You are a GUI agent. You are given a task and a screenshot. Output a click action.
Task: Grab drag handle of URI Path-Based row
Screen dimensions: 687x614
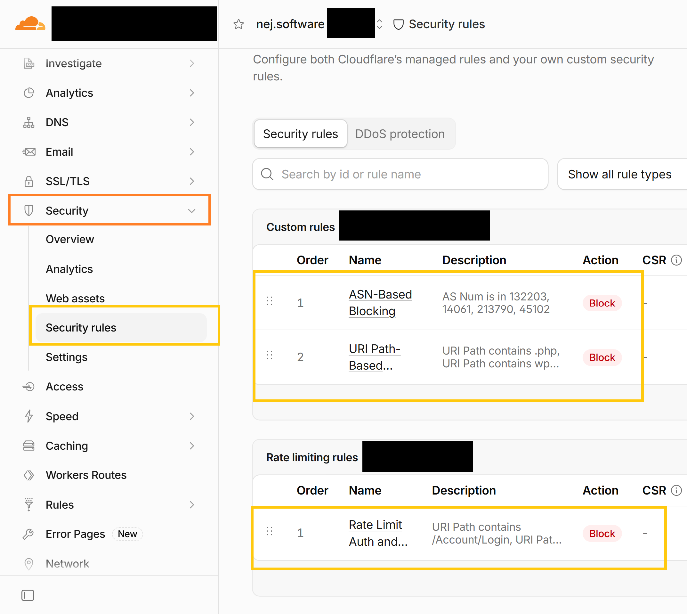[x=270, y=355]
